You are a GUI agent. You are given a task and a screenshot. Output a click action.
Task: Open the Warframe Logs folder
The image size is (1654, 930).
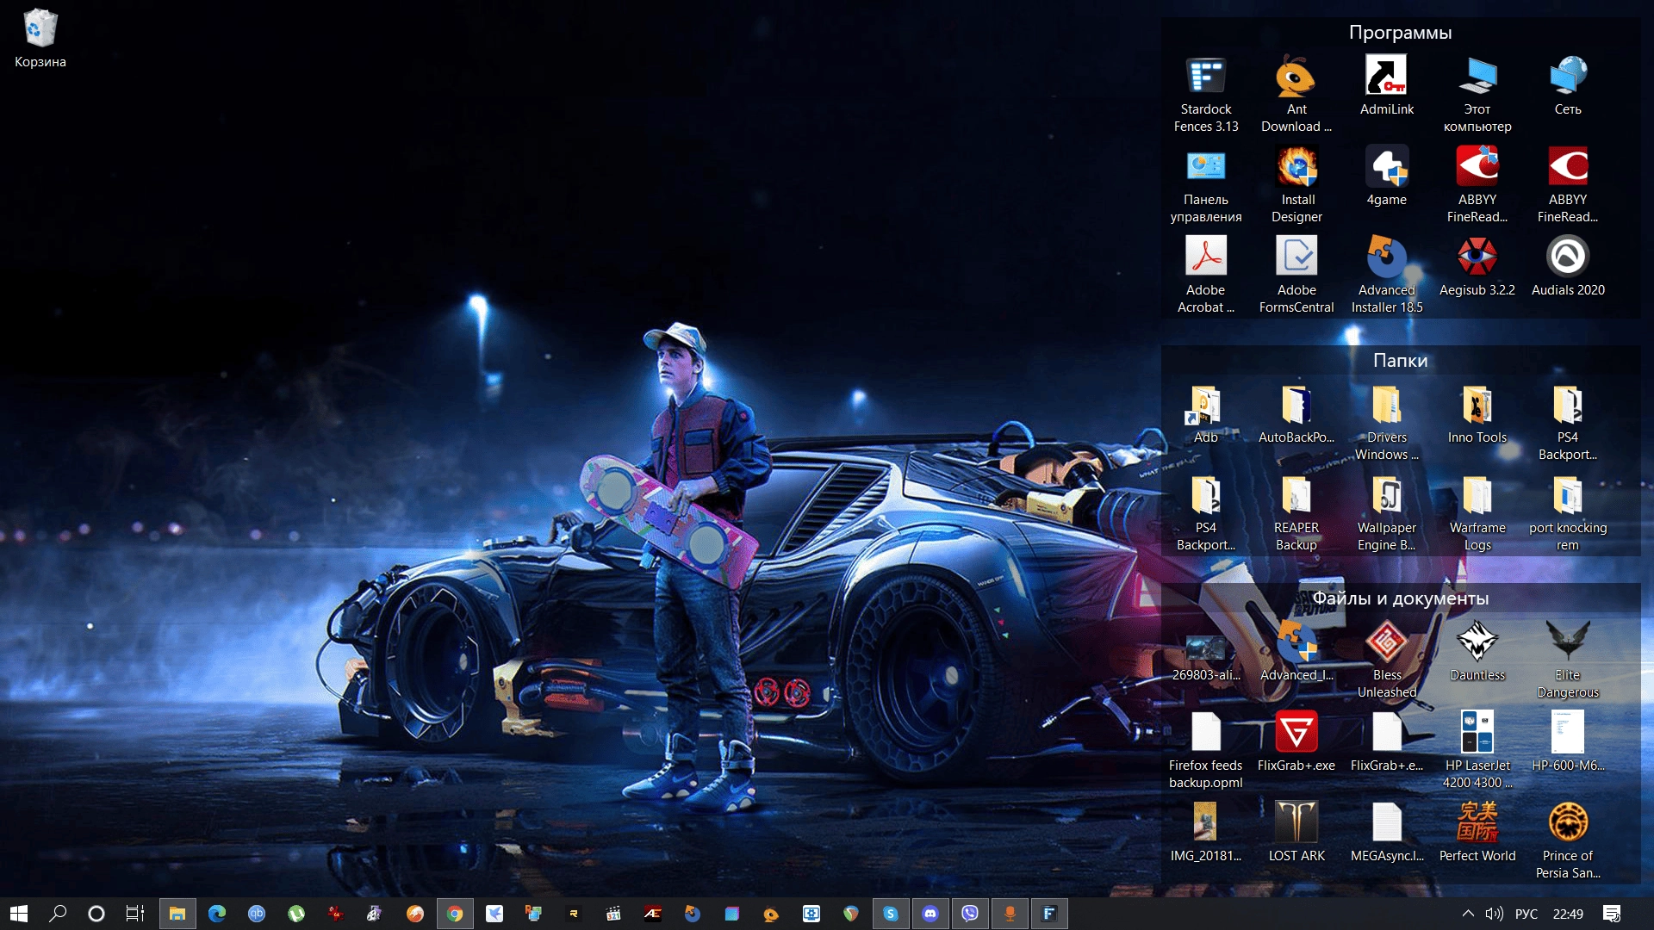1477,513
